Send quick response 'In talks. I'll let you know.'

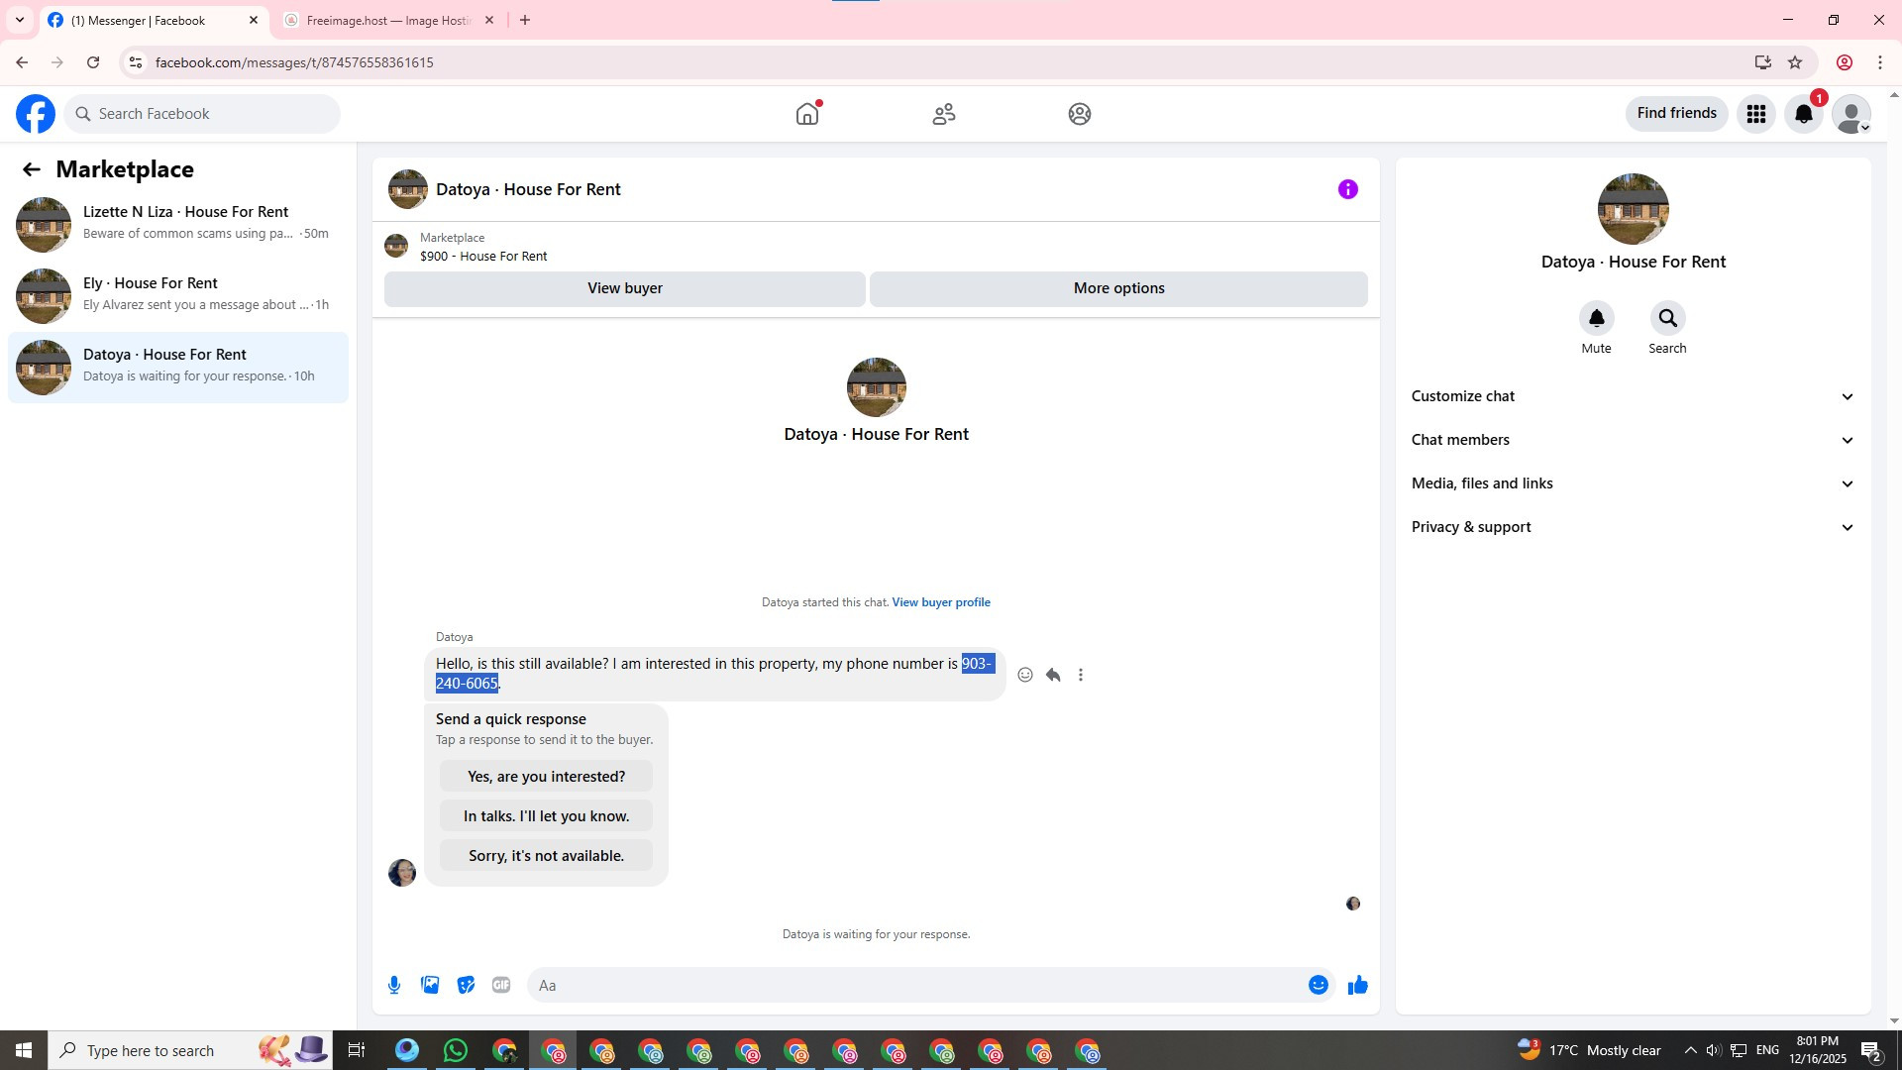[x=546, y=816]
